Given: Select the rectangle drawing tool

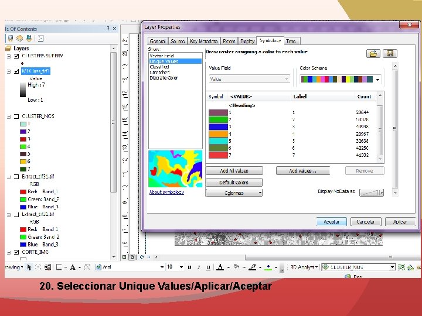Looking at the screenshot, I should click(x=59, y=267).
